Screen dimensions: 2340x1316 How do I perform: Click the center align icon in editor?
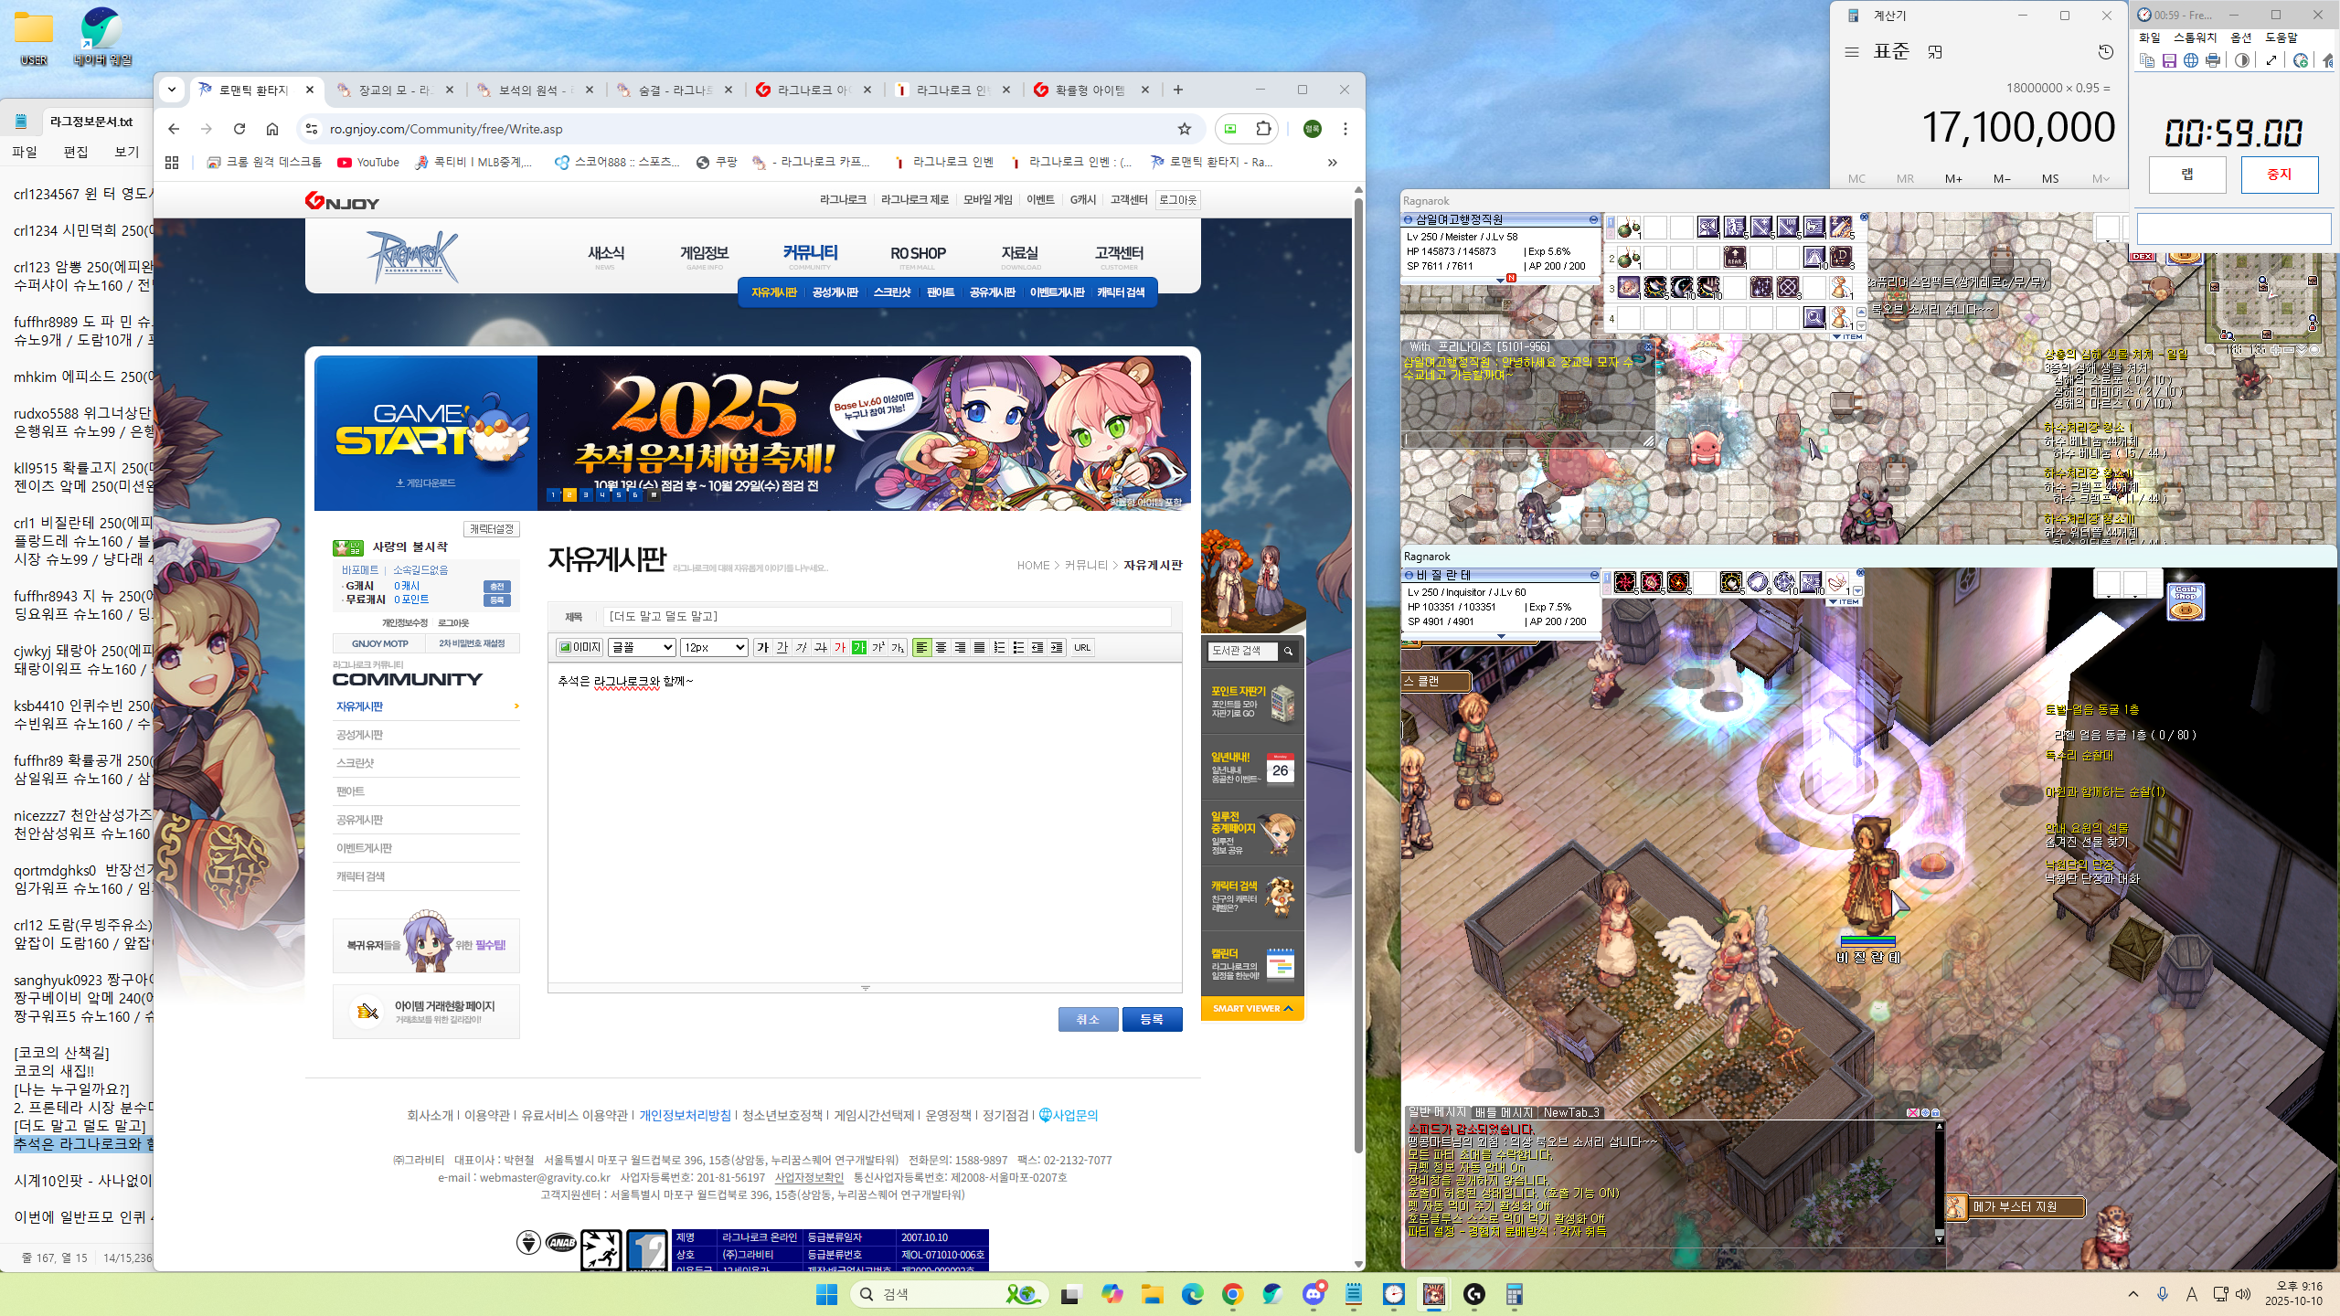(x=941, y=647)
